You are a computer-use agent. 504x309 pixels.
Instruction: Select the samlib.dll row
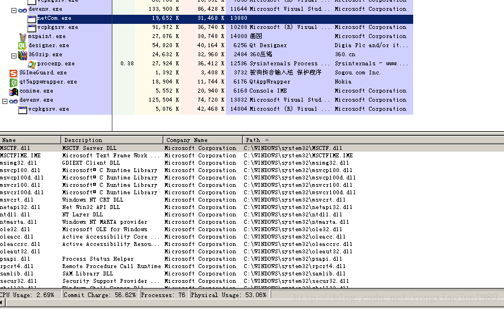click(x=252, y=274)
